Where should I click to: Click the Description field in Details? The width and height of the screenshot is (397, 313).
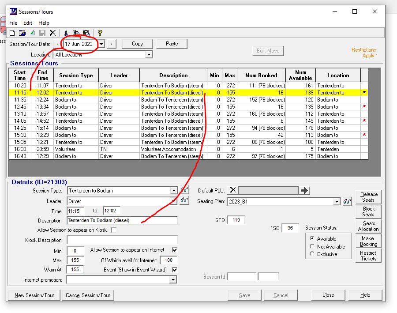[x=122, y=220]
